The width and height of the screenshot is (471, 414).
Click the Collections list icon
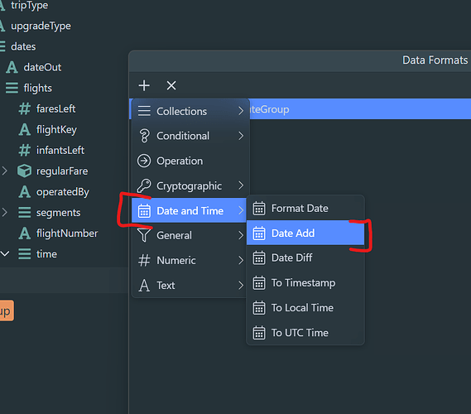144,111
